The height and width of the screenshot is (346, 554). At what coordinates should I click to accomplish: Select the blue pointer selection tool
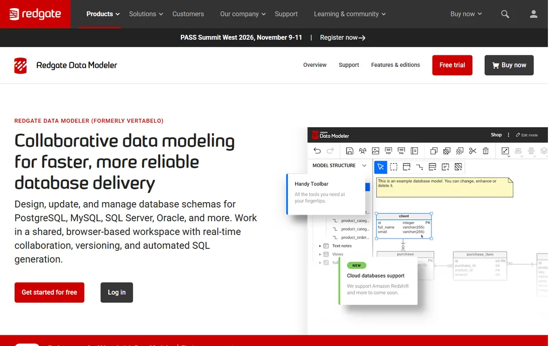[x=381, y=167]
